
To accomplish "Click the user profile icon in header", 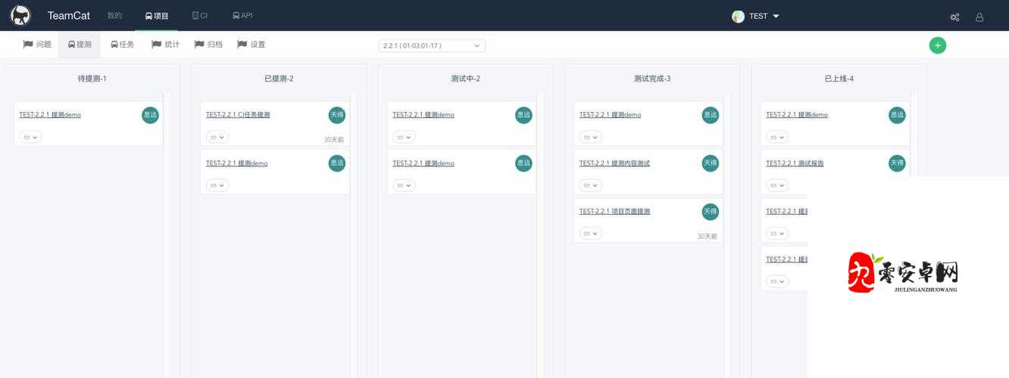I will click(x=979, y=17).
